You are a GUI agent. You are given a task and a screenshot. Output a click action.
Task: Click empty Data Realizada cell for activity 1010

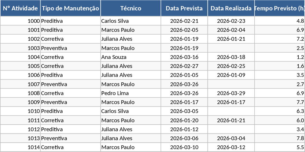coord(231,111)
